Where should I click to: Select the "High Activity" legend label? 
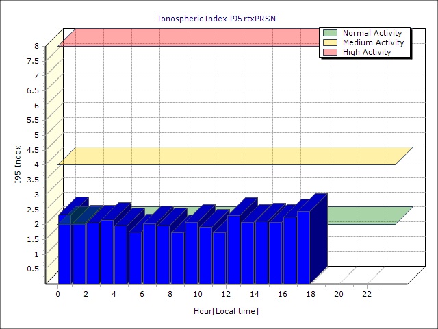point(366,52)
